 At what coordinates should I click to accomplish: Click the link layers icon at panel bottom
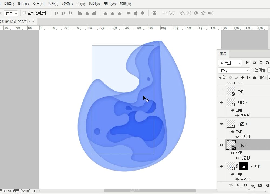click(x=231, y=185)
